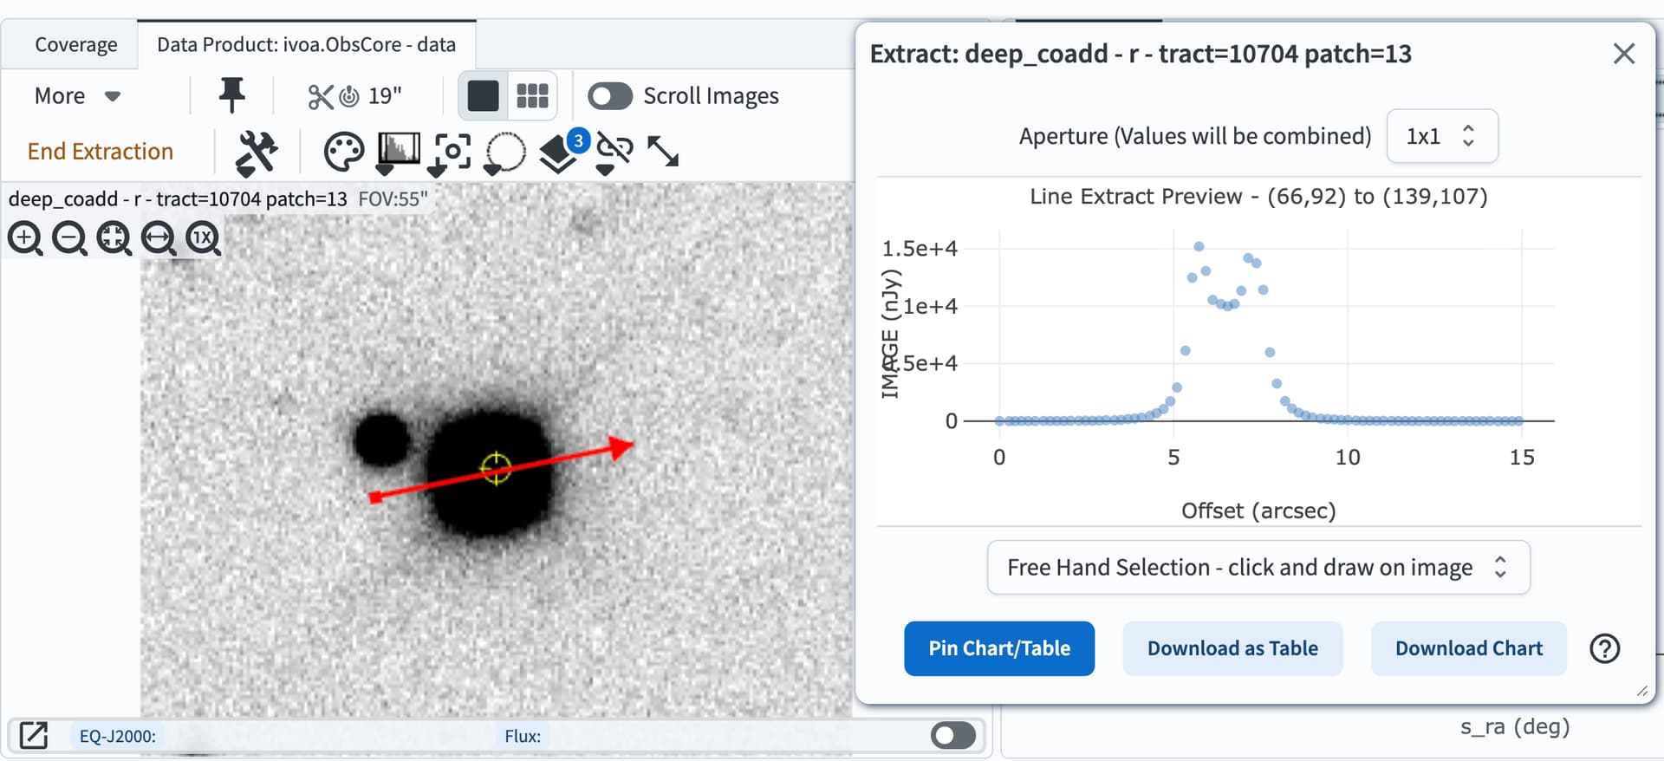Viewport: 1664px width, 761px height.
Task: Open the stretch histogram tool
Action: (398, 153)
